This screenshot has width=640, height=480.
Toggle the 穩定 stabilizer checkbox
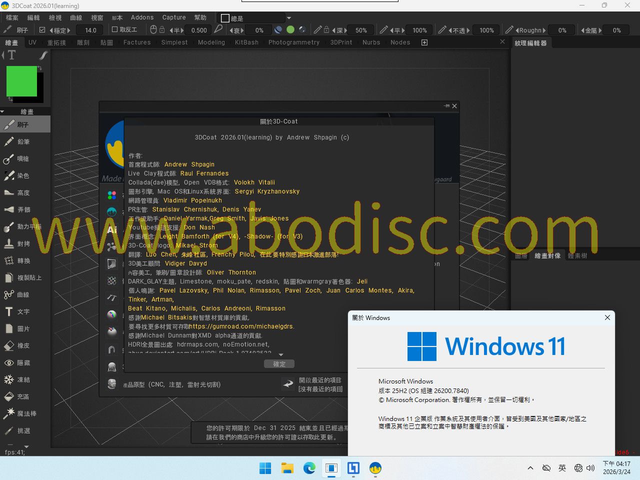(42, 30)
